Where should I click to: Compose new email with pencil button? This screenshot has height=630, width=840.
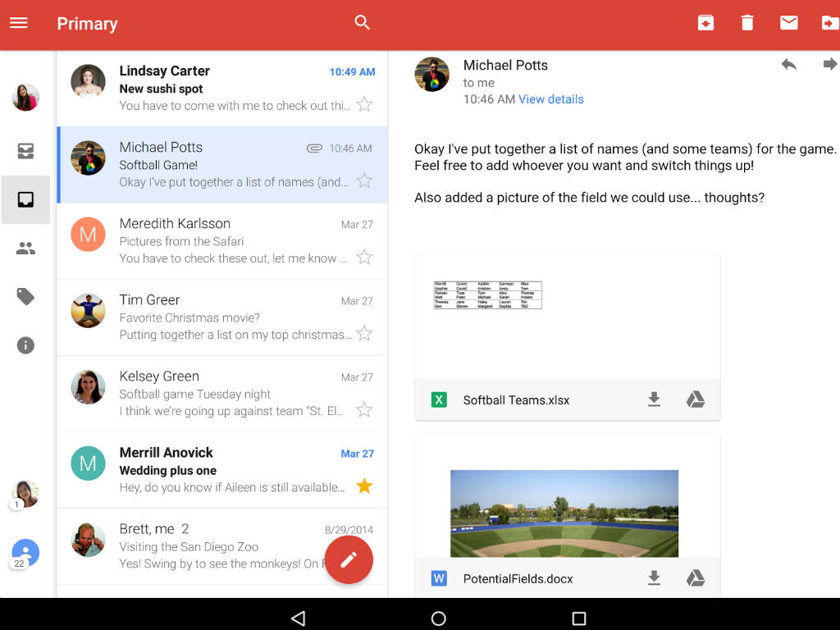point(349,559)
